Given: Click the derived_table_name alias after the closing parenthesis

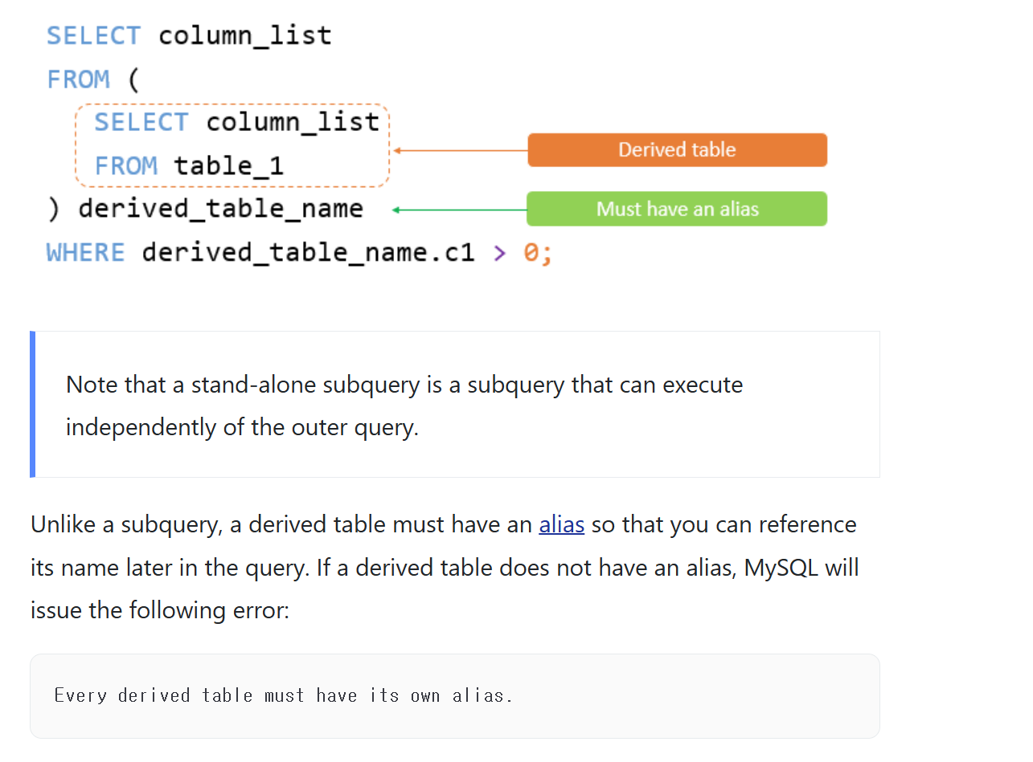Looking at the screenshot, I should [x=220, y=209].
